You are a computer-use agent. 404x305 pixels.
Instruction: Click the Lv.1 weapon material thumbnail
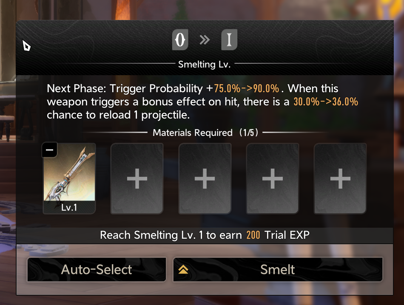click(x=69, y=178)
